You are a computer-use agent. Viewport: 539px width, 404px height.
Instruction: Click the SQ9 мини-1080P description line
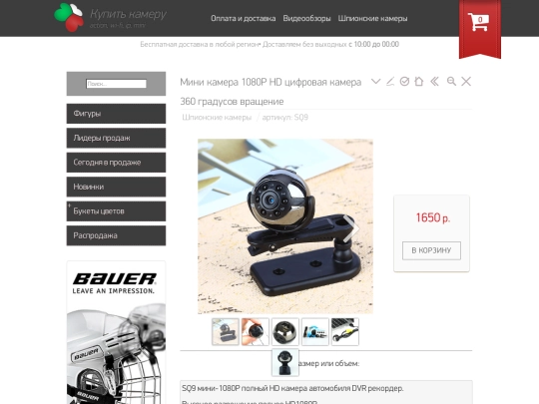tap(292, 389)
